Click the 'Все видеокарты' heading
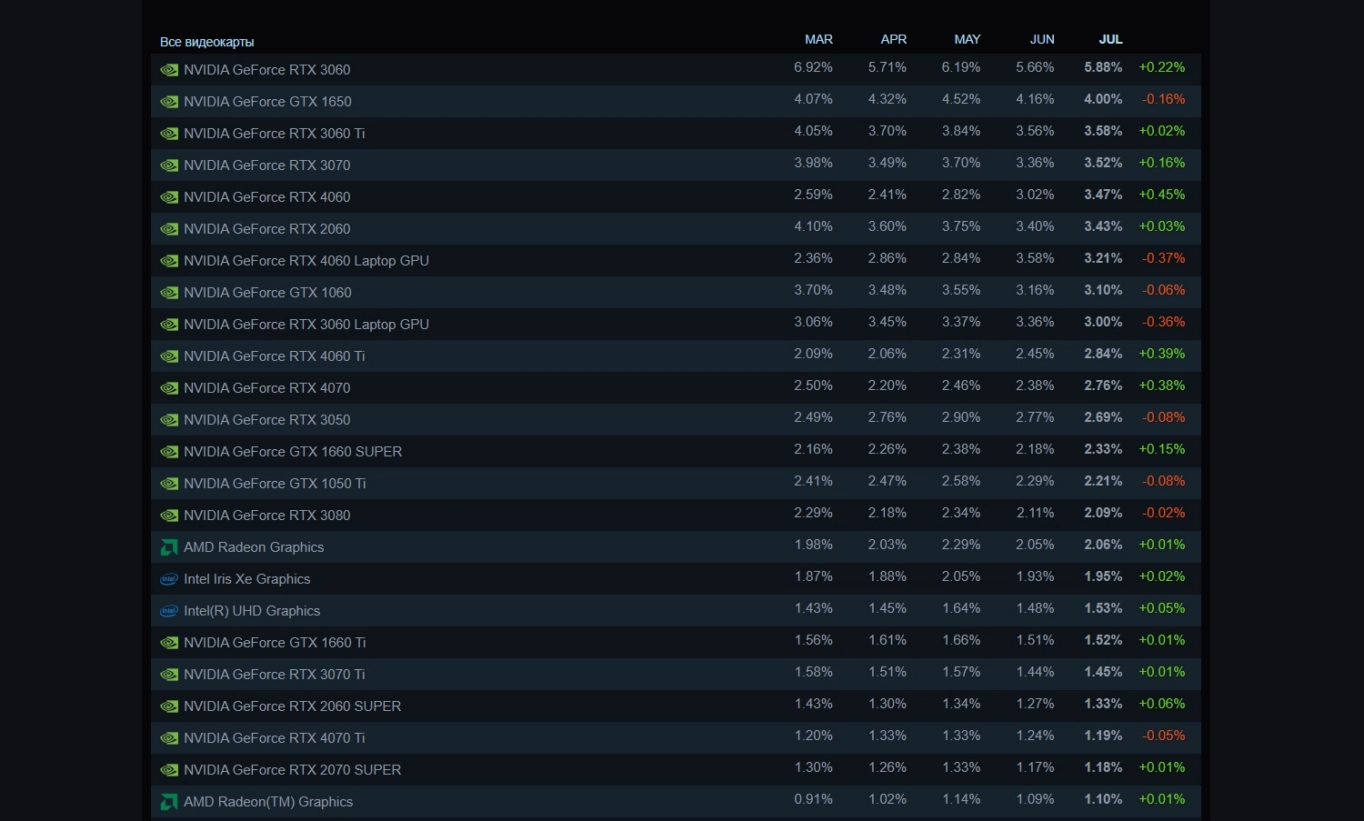The width and height of the screenshot is (1364, 821). [206, 42]
